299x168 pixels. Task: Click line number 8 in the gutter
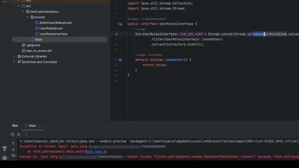click(116, 34)
